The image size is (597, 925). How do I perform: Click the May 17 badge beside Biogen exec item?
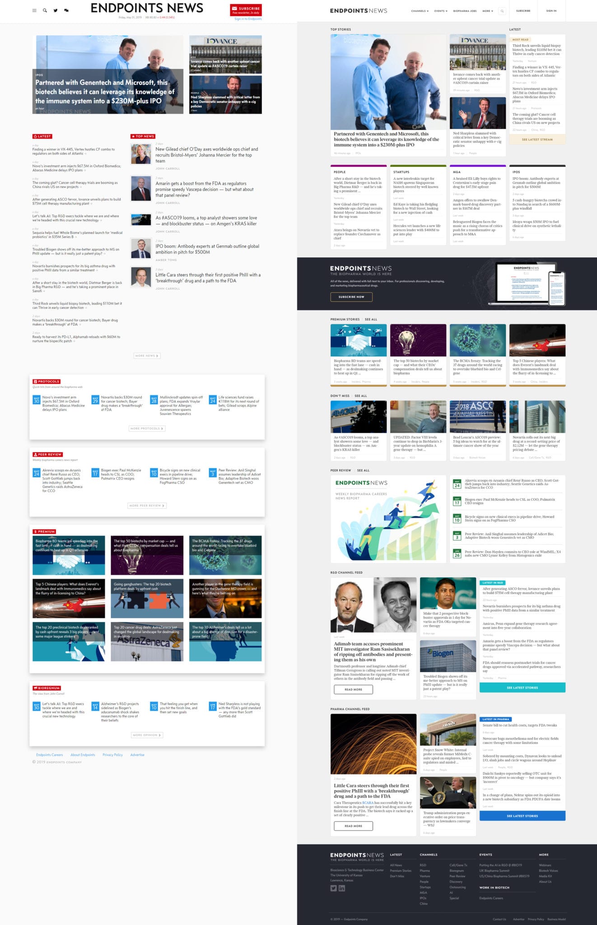pos(95,473)
